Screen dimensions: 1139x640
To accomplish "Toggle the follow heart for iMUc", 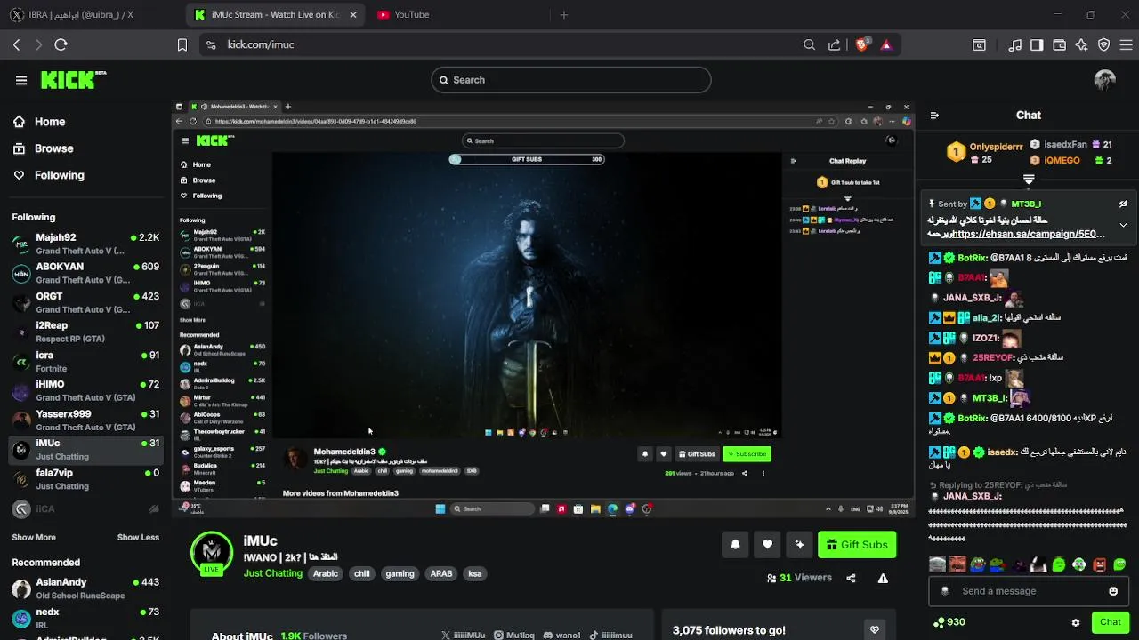I will [767, 545].
